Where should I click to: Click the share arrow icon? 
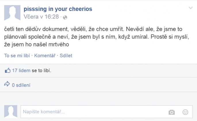[x=7, y=84]
